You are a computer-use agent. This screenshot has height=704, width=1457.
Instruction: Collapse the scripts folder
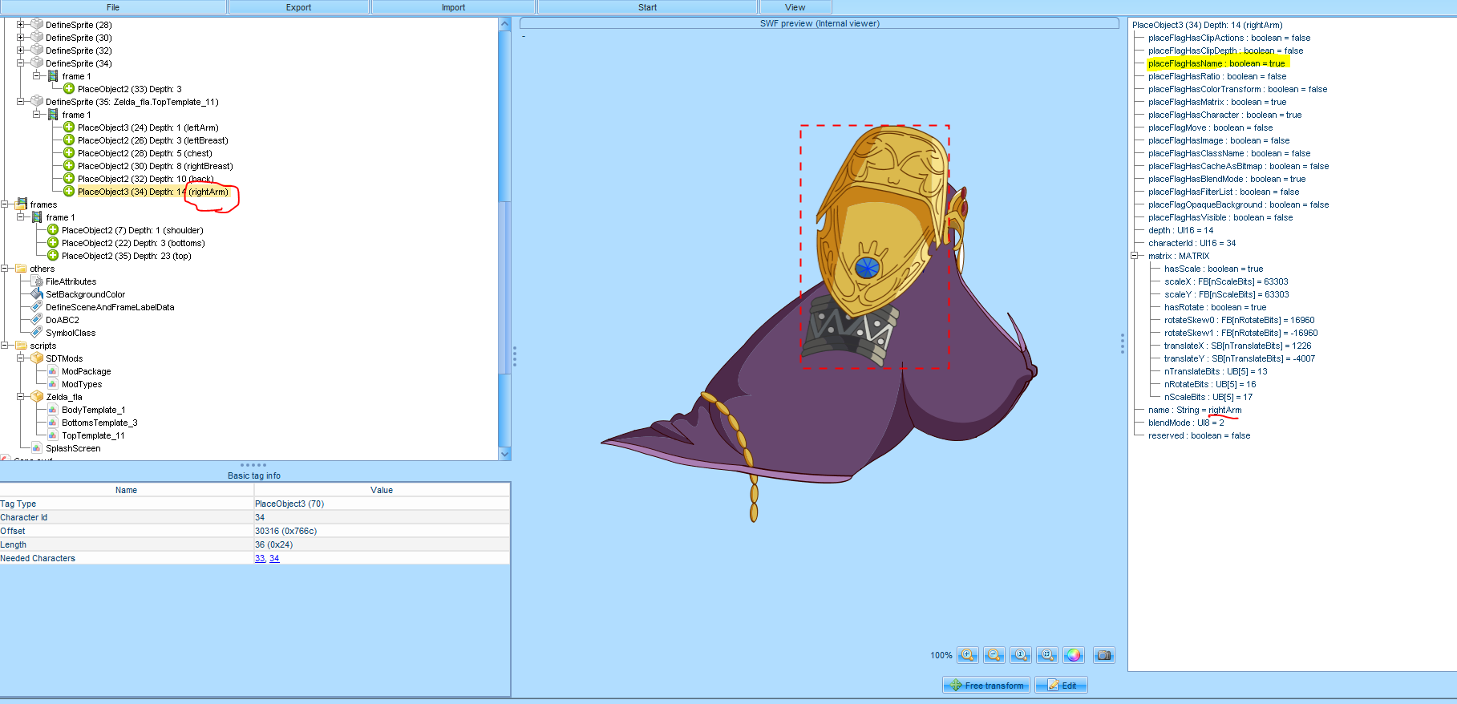5,346
